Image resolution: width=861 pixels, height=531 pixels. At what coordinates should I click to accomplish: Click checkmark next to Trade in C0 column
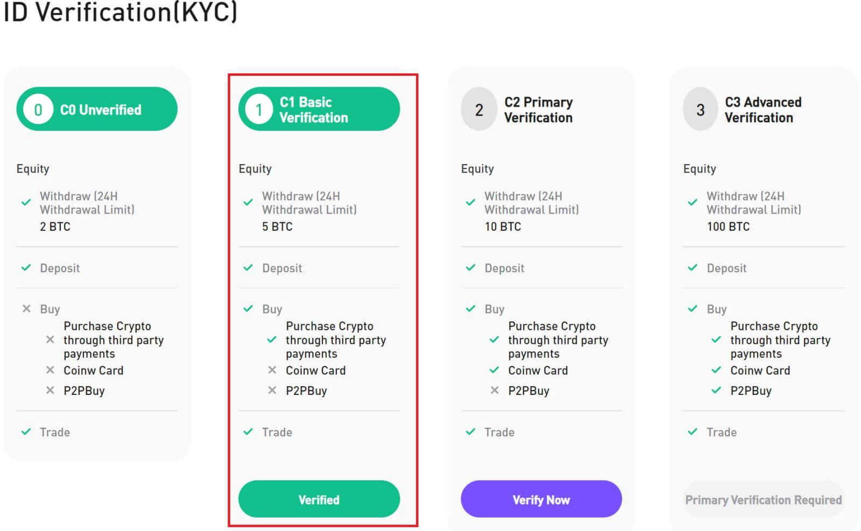[26, 432]
